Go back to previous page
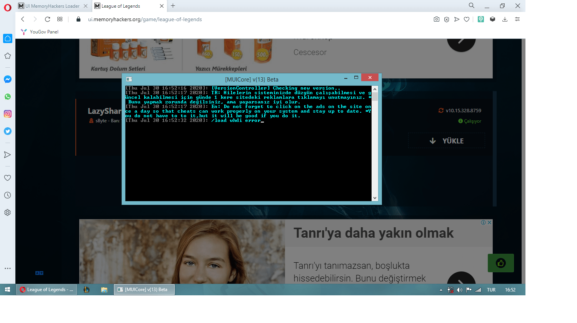Viewport: 577px width, 323px height. tap(23, 19)
